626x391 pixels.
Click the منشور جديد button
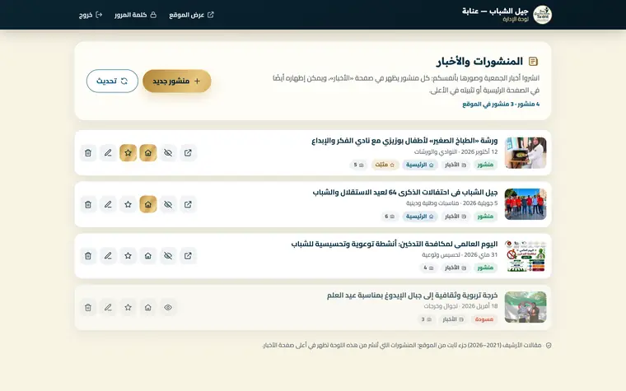pos(177,81)
